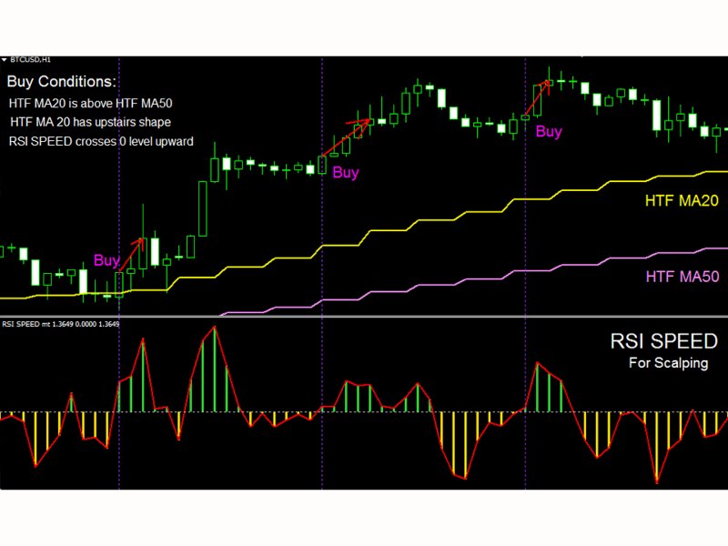Click the tallest green RSI histogram peak

(x=215, y=369)
